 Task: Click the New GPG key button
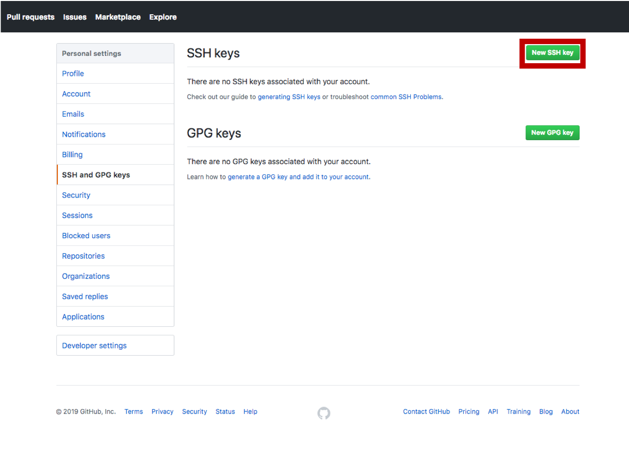coord(553,133)
